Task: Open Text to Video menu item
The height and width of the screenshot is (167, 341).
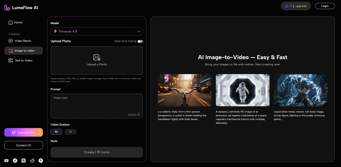Action: point(23,61)
